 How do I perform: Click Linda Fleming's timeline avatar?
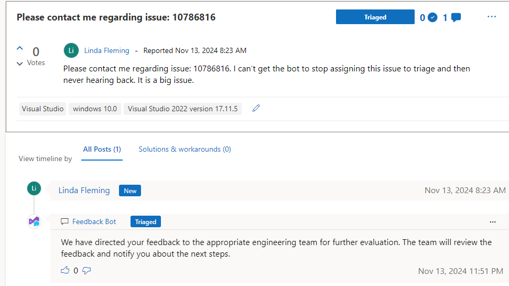(x=34, y=188)
